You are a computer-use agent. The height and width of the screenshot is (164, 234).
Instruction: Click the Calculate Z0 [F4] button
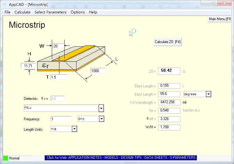168,42
